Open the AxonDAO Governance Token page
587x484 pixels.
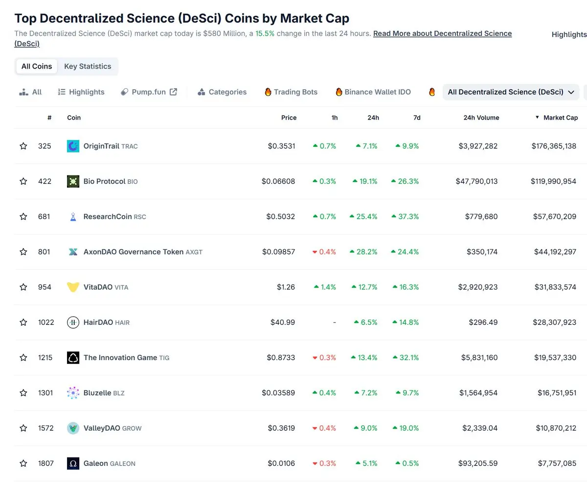(143, 252)
